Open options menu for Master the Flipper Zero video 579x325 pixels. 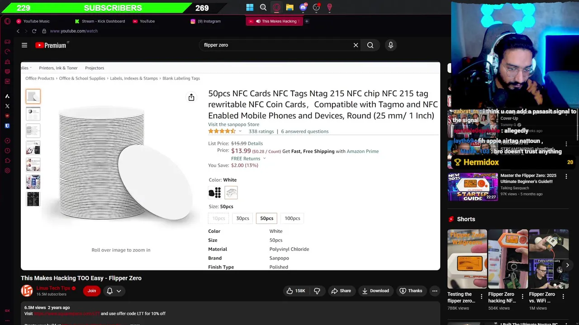[566, 176]
